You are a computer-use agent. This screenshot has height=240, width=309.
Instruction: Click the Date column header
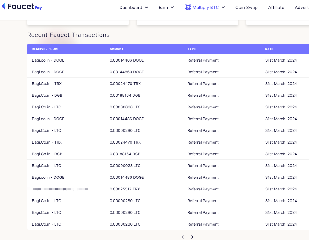click(269, 49)
